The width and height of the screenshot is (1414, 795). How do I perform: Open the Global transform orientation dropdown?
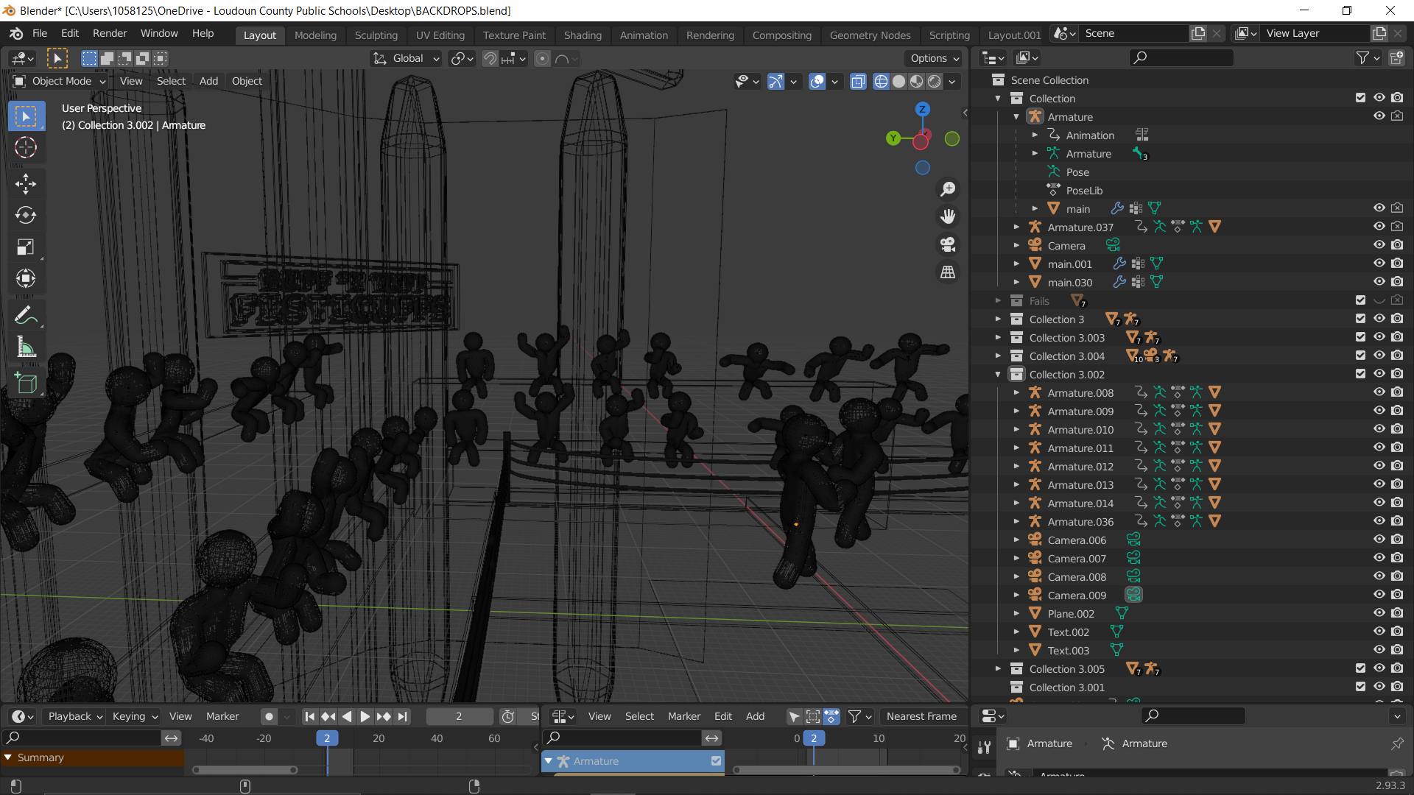coord(407,58)
